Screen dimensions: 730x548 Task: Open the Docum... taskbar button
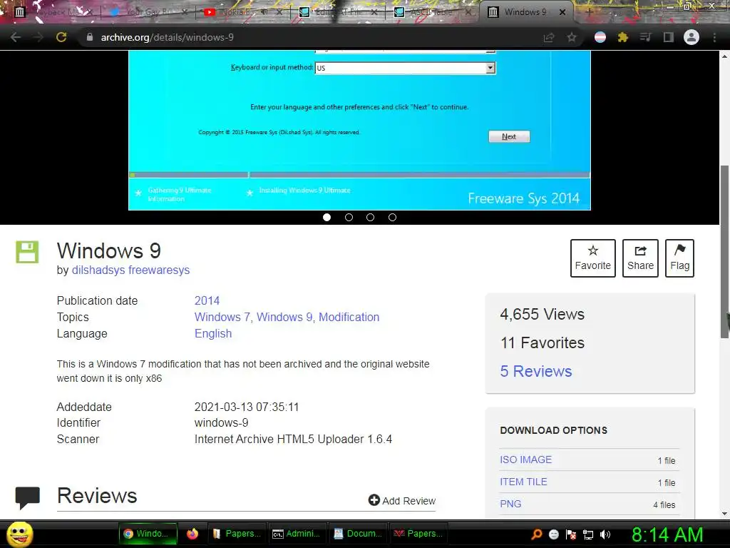(358, 534)
